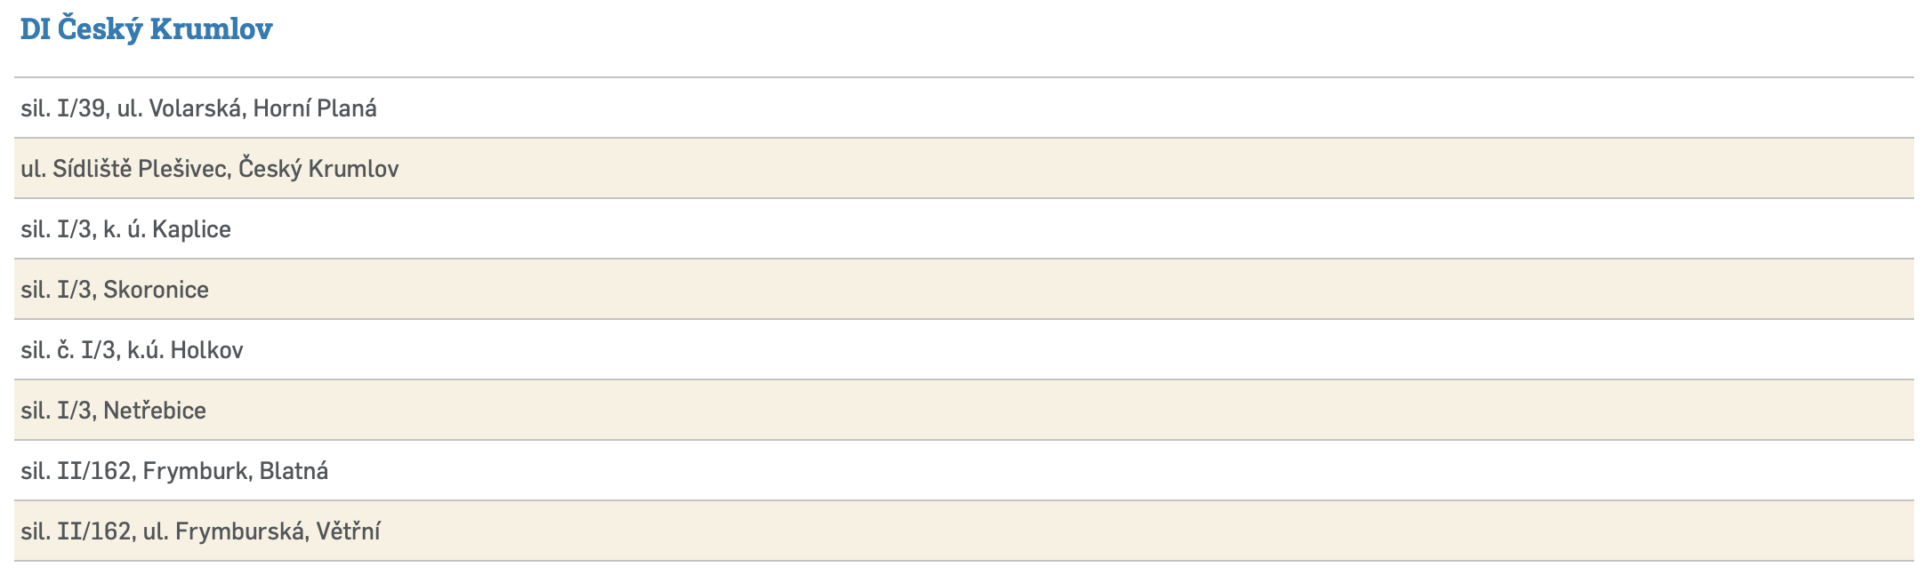Click the word "Netřebice"
The height and width of the screenshot is (583, 1932).
(155, 411)
